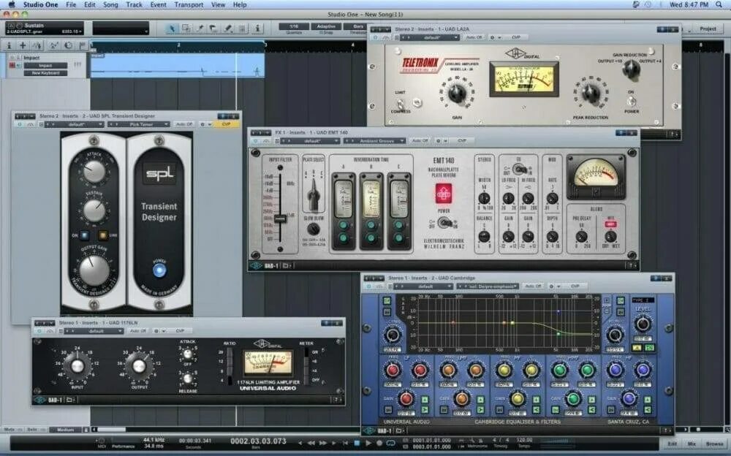
Task: Click the UAD logo in the EMT 140 footer
Action: 256,266
